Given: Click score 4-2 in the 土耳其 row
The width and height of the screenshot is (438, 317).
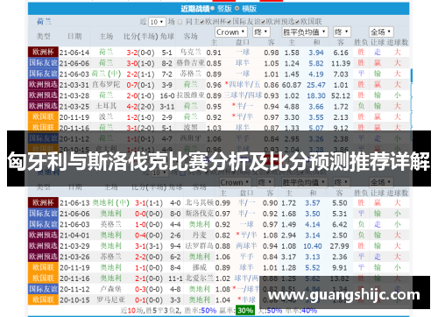Looking at the screenshot, I should pyautogui.click(x=131, y=107).
